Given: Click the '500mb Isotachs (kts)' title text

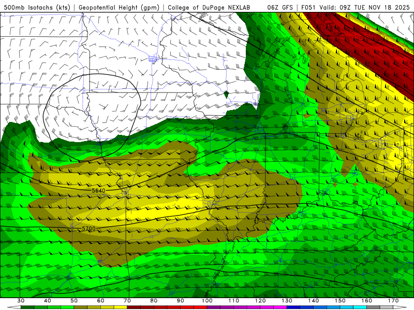Looking at the screenshot, I should click(x=37, y=8).
